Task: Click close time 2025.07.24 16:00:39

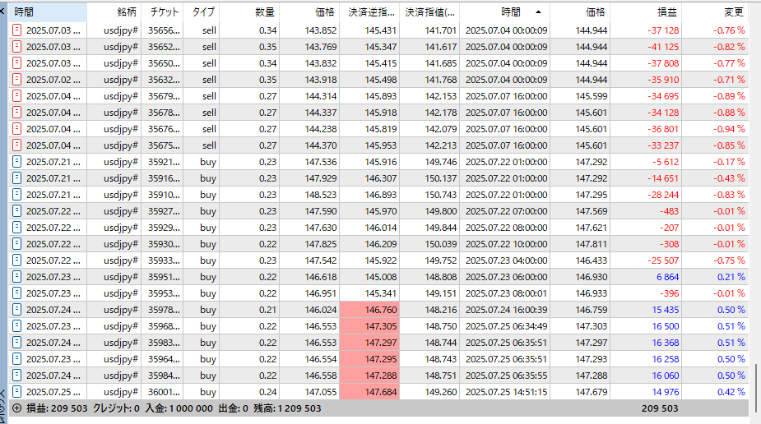Action: (506, 310)
